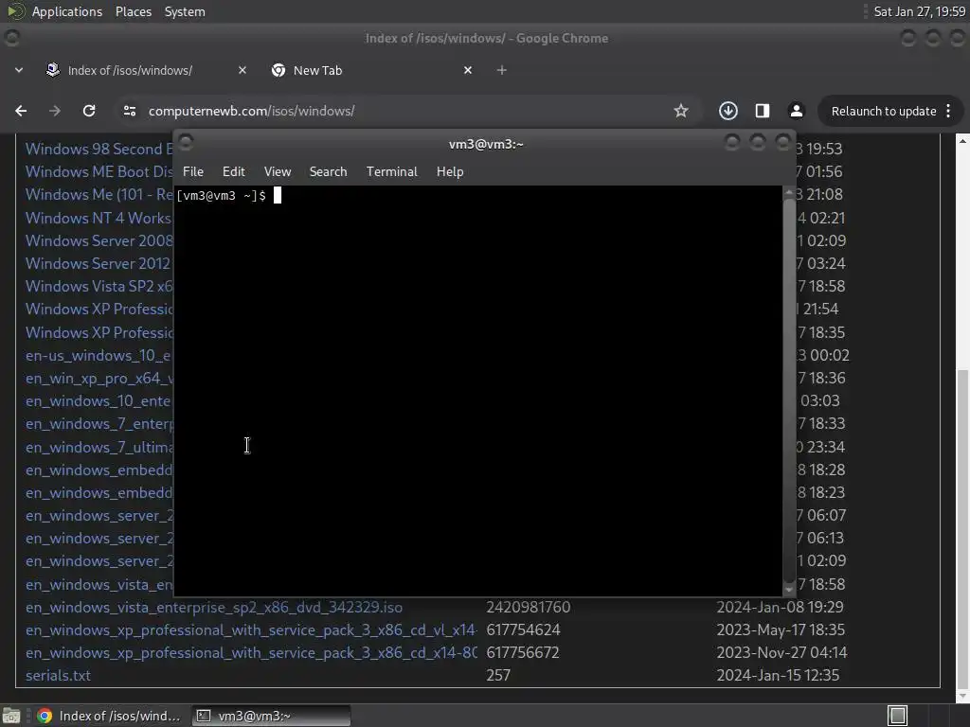Click the file size 257 for serials.txt

click(498, 675)
